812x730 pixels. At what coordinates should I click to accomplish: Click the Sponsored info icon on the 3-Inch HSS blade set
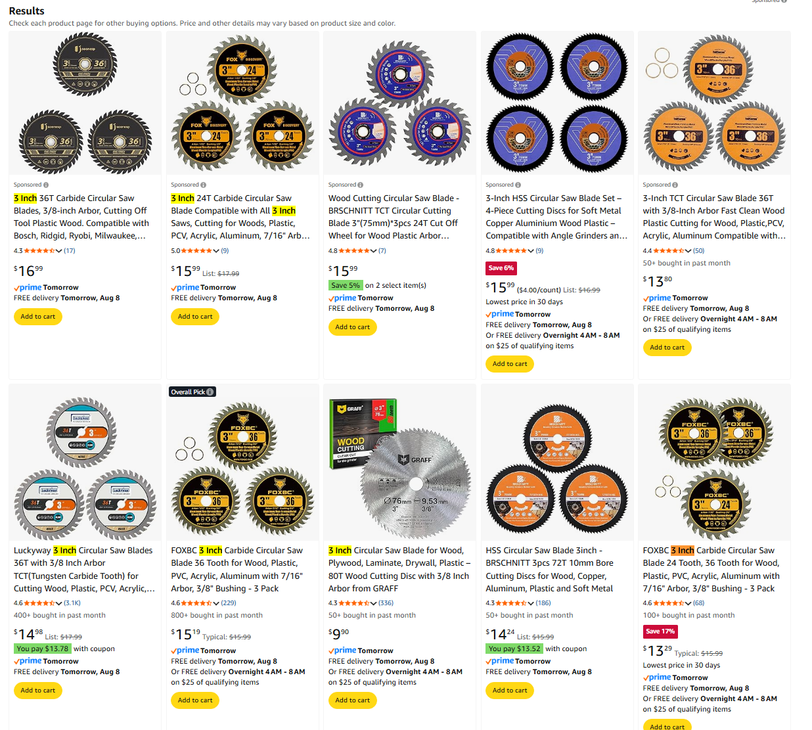point(518,185)
